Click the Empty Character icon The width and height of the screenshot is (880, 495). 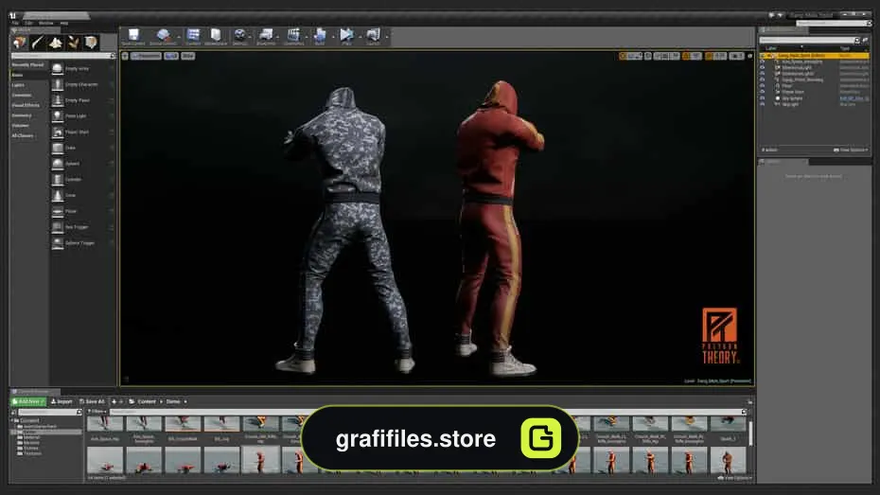click(57, 84)
